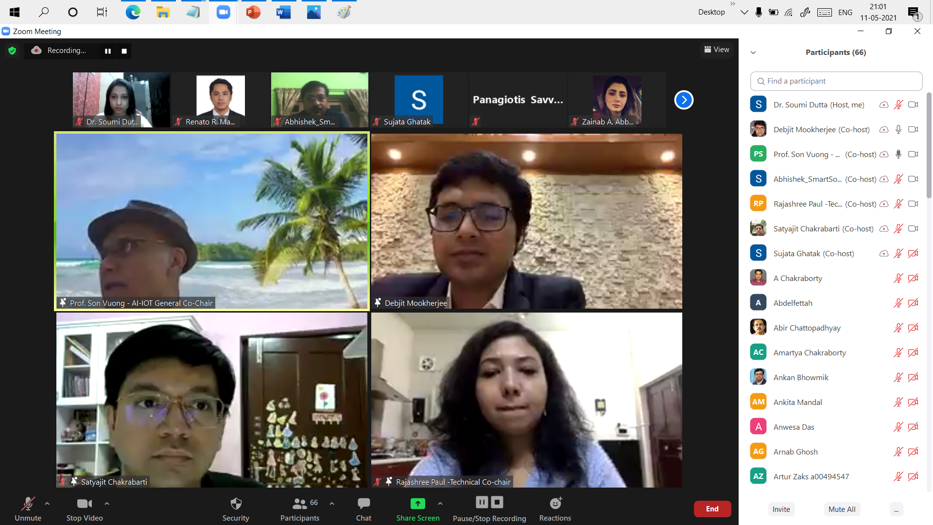
Task: Open PowerPoint from the taskbar
Action: tap(253, 12)
